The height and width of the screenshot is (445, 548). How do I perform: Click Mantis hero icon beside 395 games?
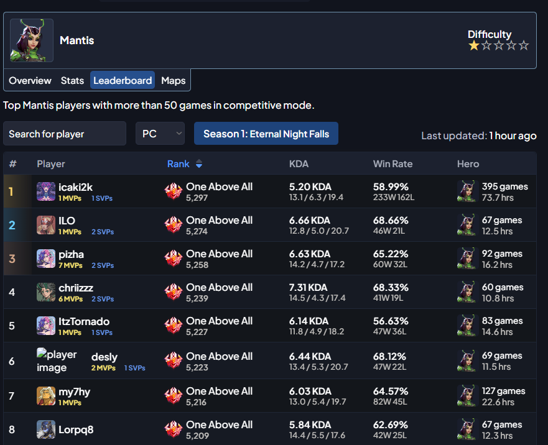pyautogui.click(x=467, y=191)
